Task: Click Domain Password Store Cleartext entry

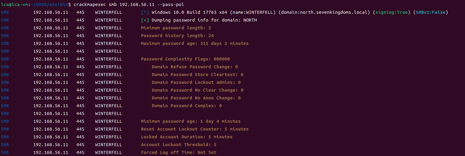Action: click(x=197, y=75)
